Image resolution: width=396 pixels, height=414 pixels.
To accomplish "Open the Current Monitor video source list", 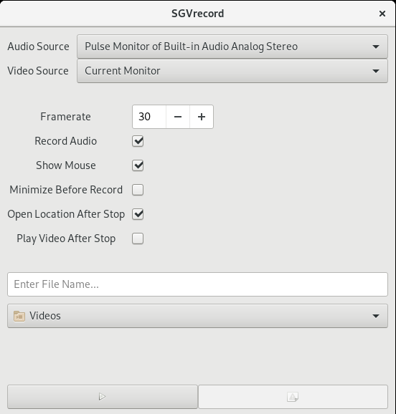I will pyautogui.click(x=232, y=71).
